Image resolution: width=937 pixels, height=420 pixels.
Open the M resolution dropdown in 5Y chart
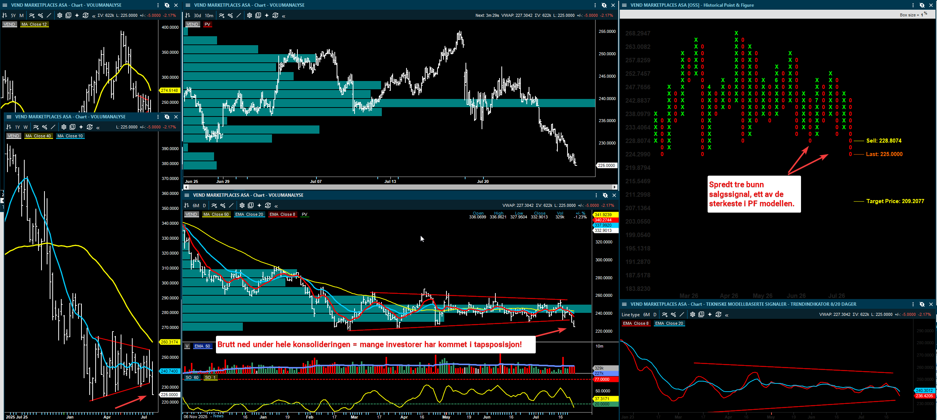point(22,15)
